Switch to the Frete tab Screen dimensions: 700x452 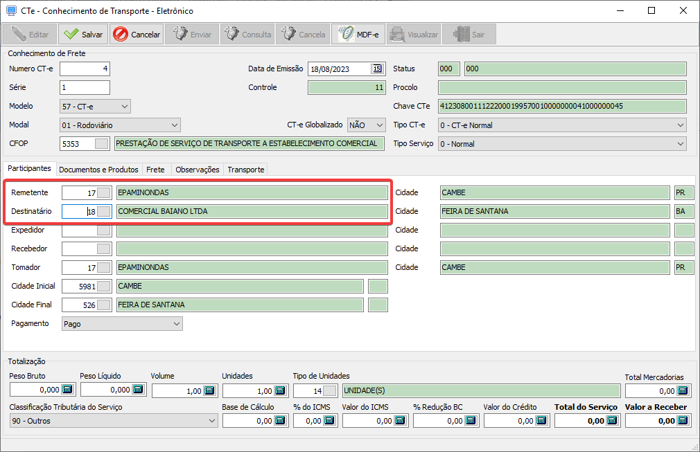(x=155, y=170)
